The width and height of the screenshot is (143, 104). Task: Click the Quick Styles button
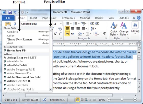click(114, 29)
